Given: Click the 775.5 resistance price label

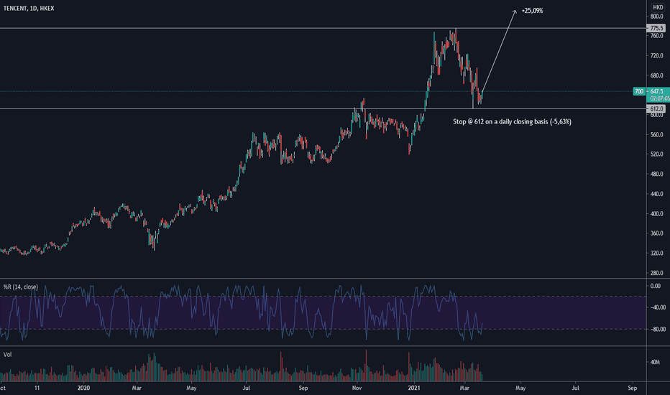Looking at the screenshot, I should 657,28.
